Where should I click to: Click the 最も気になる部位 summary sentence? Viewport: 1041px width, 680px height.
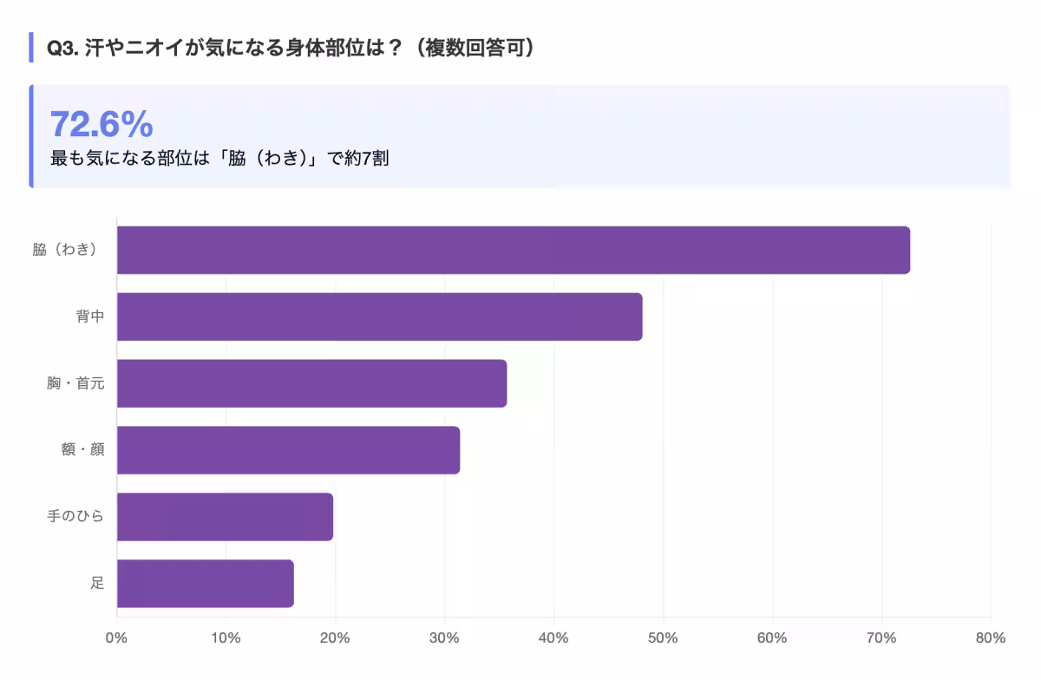219,160
